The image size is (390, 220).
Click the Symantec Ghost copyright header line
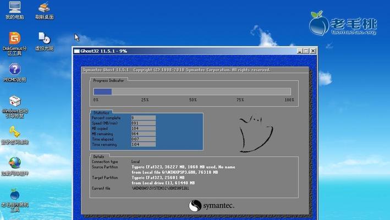[x=177, y=70]
